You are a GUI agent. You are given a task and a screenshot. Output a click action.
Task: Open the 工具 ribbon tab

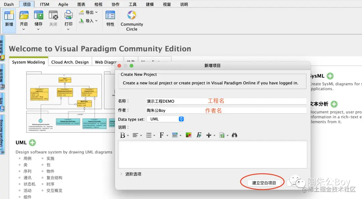[132, 4]
